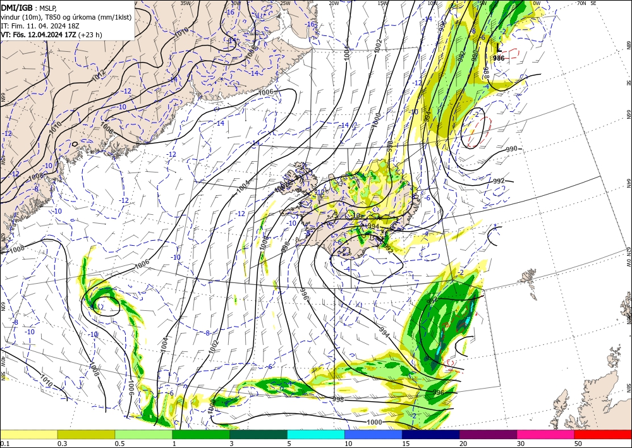Click the "986" low-pressure value label

click(x=499, y=58)
